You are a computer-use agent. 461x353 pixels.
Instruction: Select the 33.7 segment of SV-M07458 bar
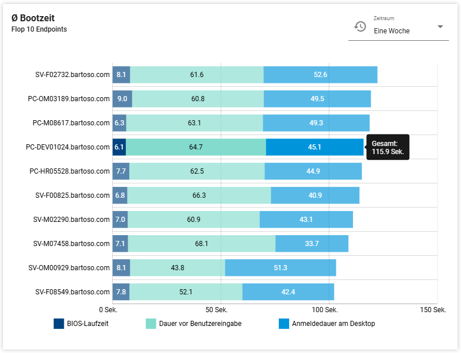312,244
